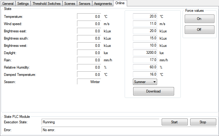Click the forced temperature field showing 20.0 °C

pos(145,16)
